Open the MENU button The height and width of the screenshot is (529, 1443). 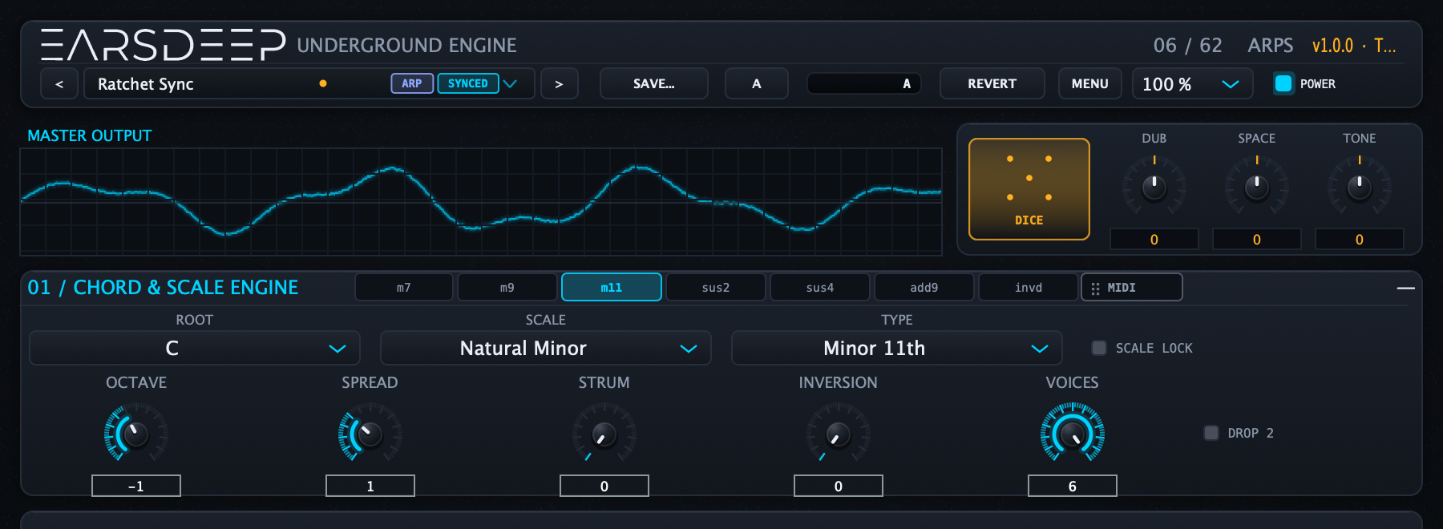pyautogui.click(x=1090, y=83)
